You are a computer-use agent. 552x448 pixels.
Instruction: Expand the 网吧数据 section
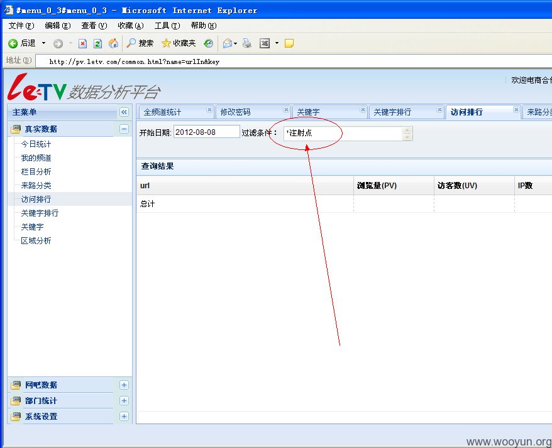[124, 385]
